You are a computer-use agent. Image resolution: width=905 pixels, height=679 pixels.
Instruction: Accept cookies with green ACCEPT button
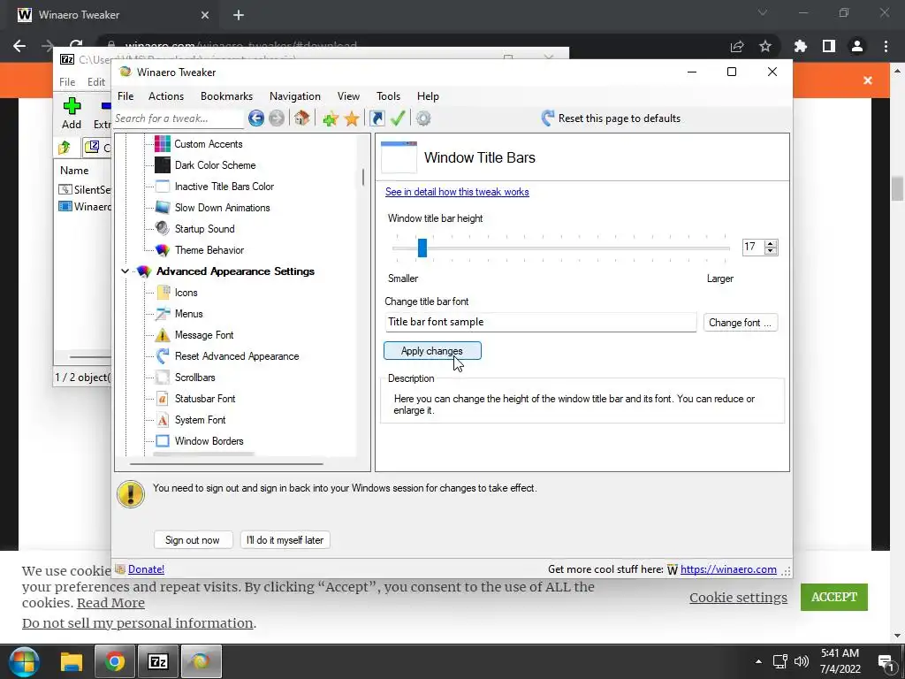pos(834,597)
